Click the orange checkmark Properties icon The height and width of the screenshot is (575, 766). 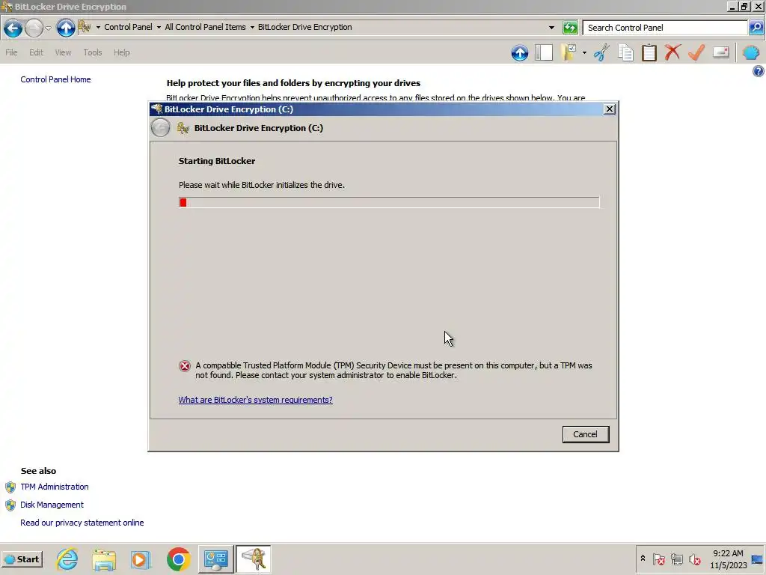point(696,52)
